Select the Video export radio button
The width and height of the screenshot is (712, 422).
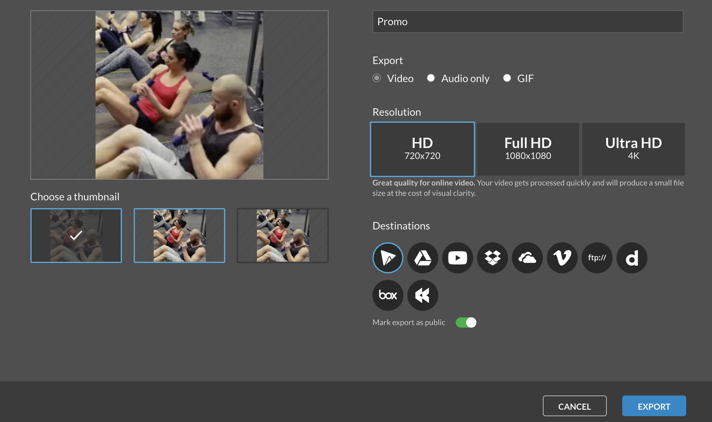377,78
